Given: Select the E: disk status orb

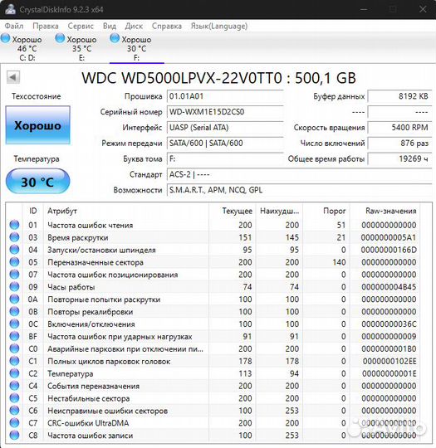Looking at the screenshot, I should pyautogui.click(x=60, y=38).
